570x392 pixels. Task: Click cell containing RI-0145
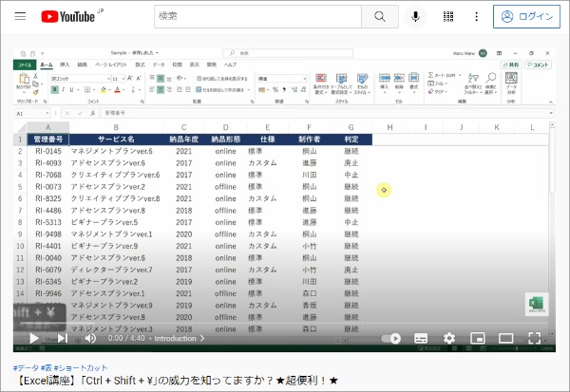pos(48,151)
